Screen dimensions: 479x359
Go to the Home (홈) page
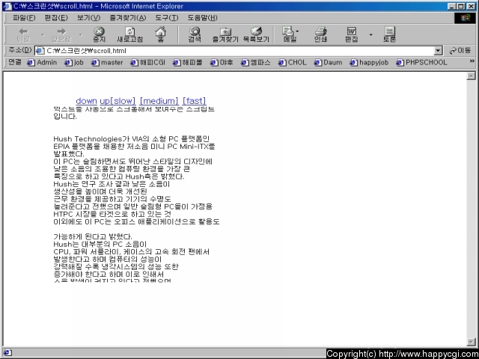(160, 34)
